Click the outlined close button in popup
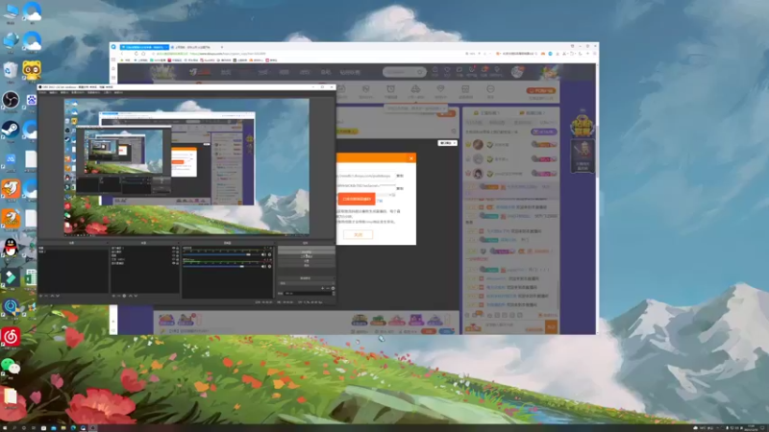This screenshot has height=432, width=769. click(x=358, y=234)
